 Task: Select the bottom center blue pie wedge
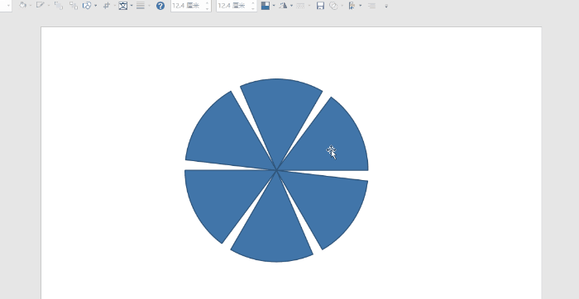tap(272, 229)
